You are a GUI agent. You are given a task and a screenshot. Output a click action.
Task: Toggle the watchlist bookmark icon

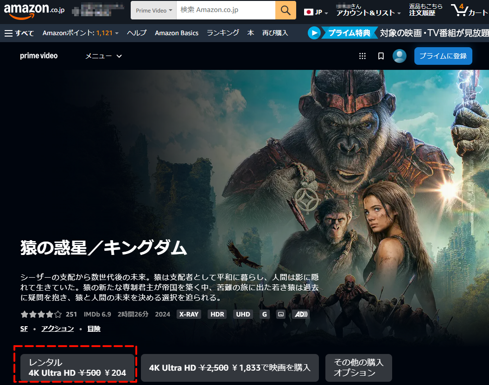pos(381,56)
